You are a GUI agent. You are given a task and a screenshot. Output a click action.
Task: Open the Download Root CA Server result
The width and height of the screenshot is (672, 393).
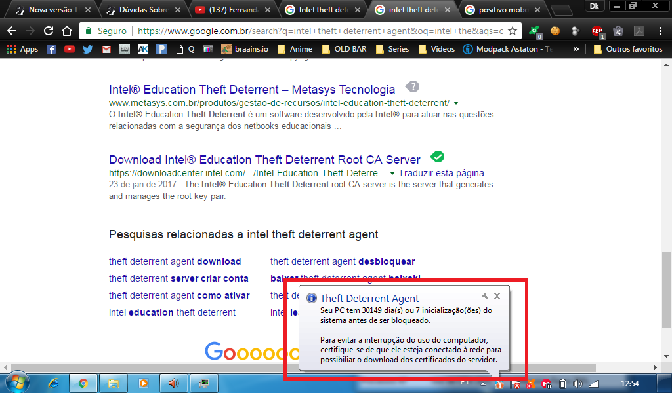click(x=264, y=160)
